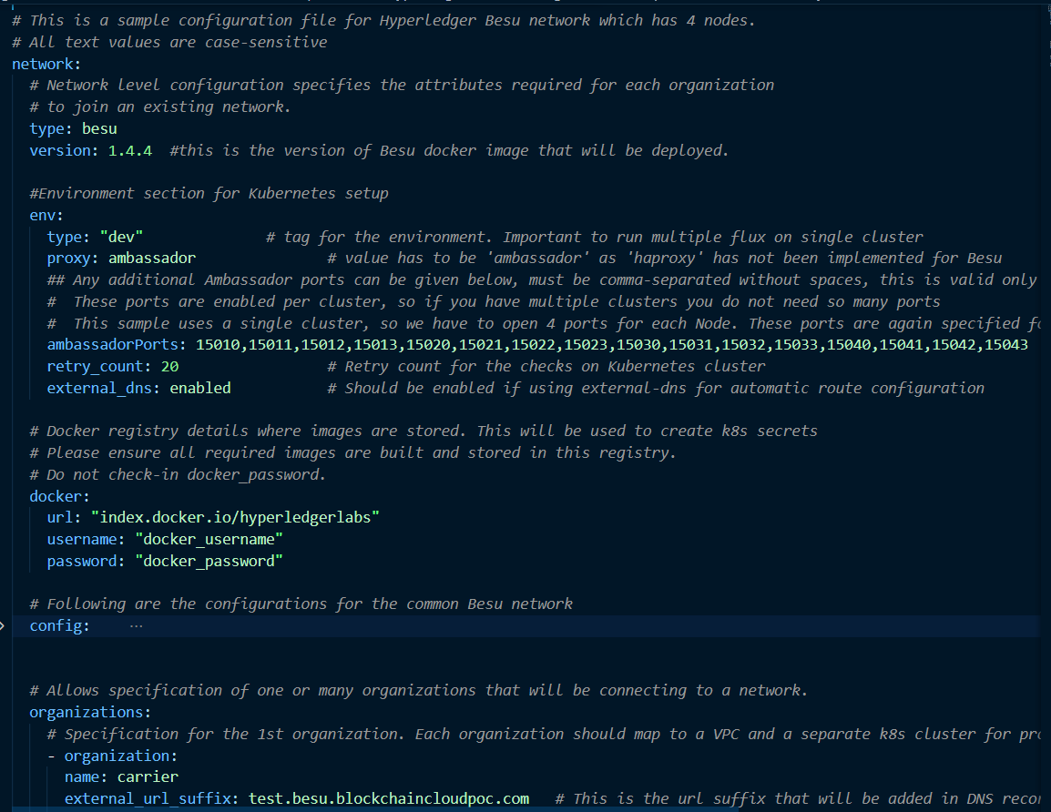Click comment '# Retry count for the checks'

[x=546, y=367]
